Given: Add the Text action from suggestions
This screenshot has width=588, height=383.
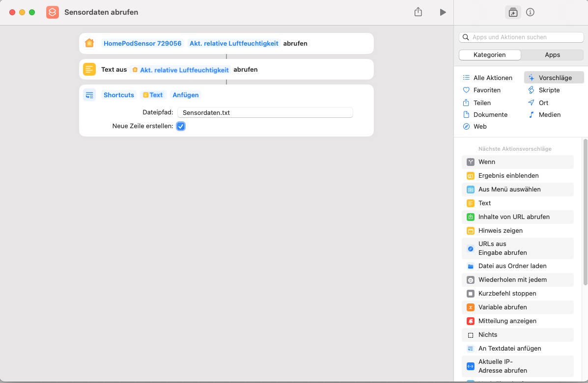Looking at the screenshot, I should [518, 203].
